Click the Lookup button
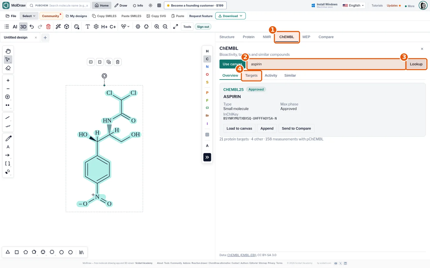430x268 pixels. (416, 64)
